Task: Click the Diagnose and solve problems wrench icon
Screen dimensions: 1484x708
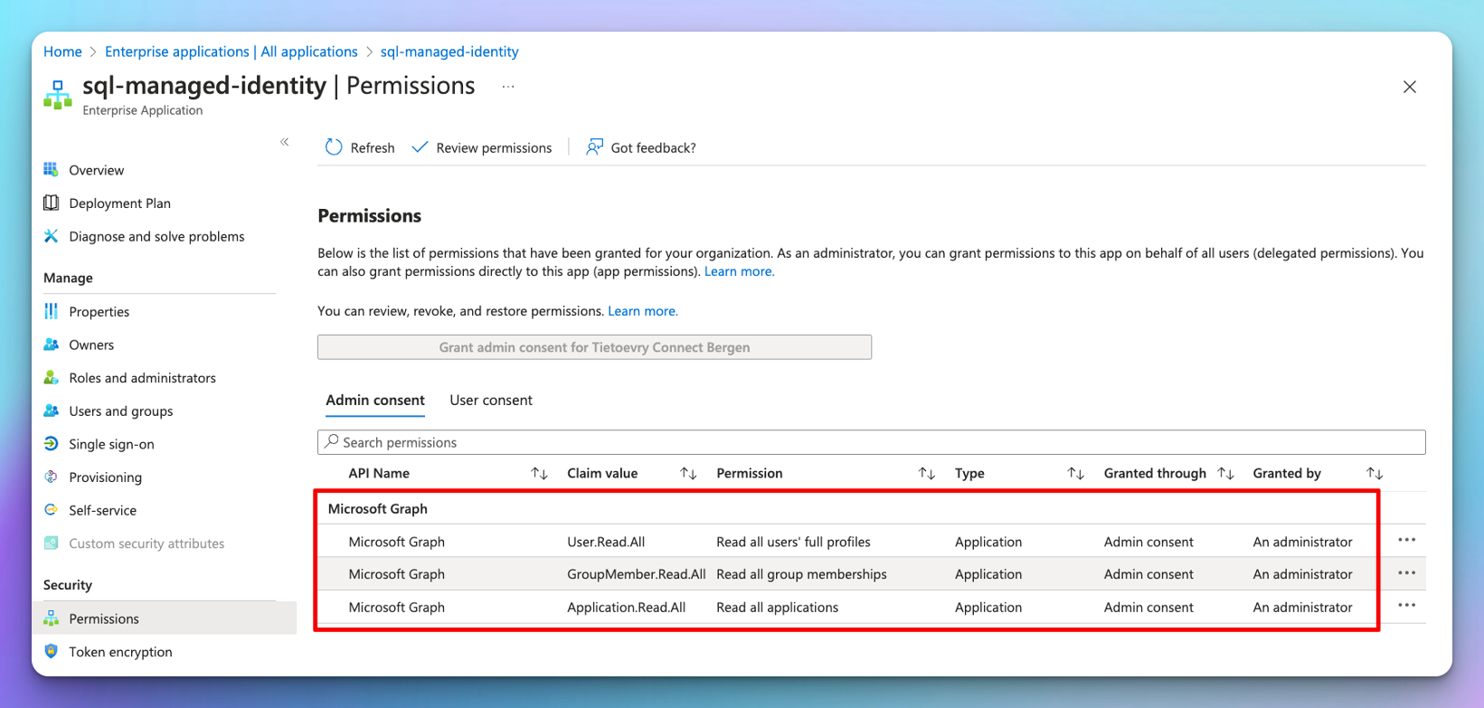Action: (x=52, y=236)
